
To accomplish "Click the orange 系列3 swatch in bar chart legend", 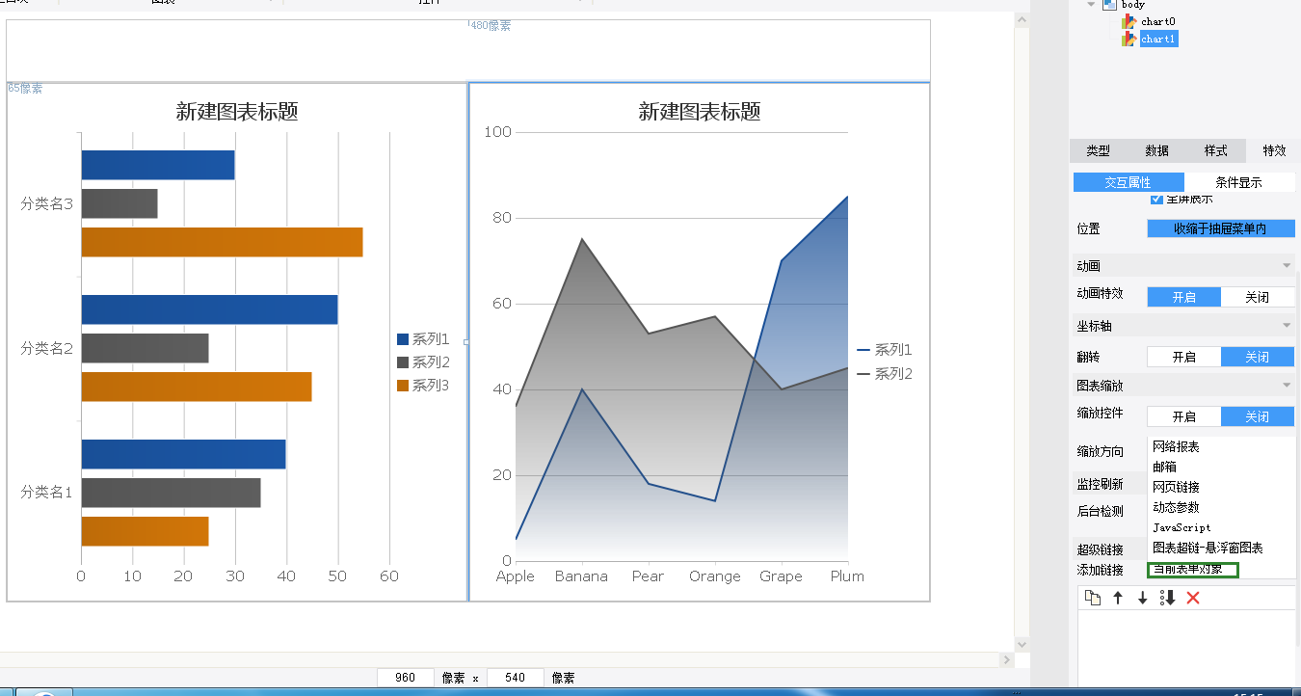I will pos(403,386).
